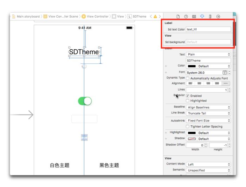Screen dimensions: 246x187
Task: Add variation for Shadow with plus
Action: tap(166, 139)
